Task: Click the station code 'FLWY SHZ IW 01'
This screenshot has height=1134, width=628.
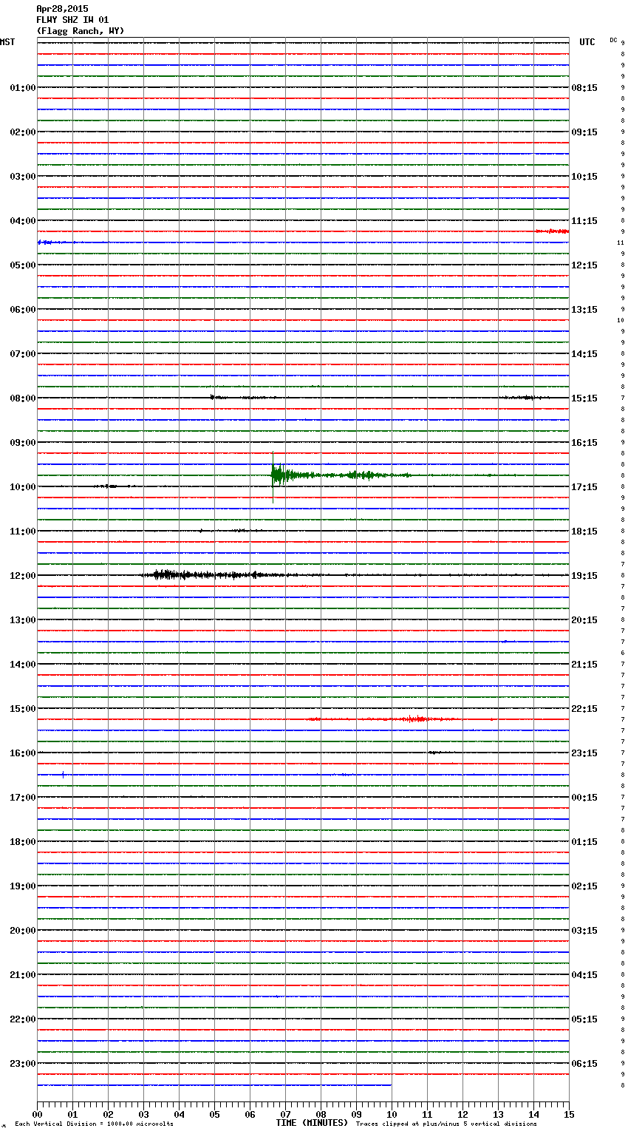Action: (x=72, y=20)
